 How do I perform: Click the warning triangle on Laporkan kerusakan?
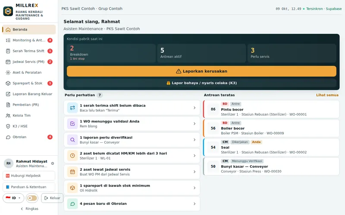point(179,71)
